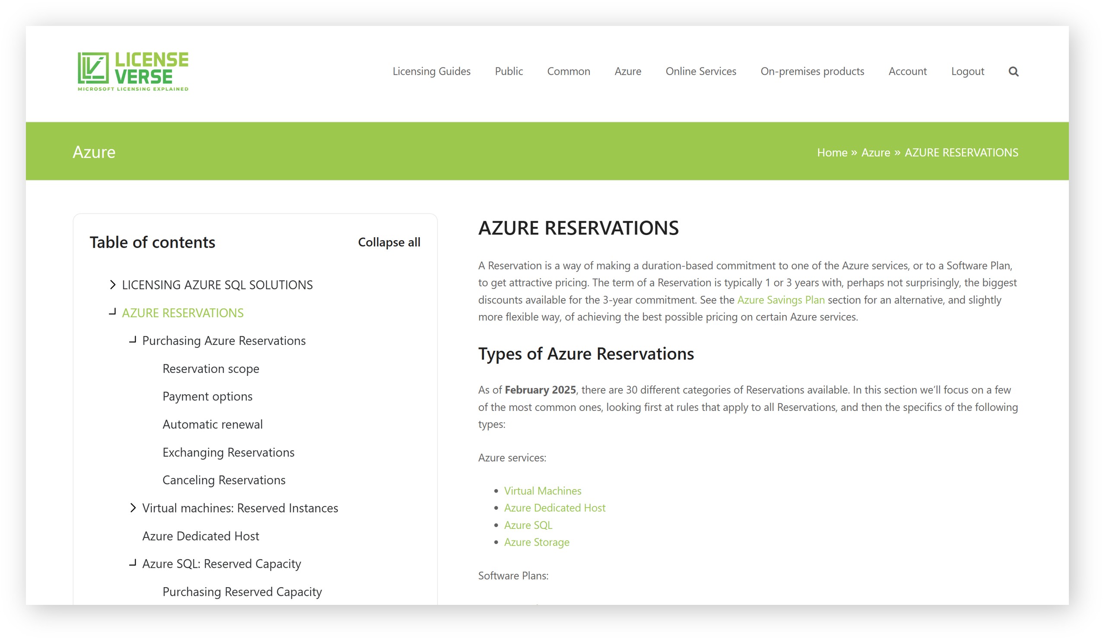Open the Virtual Machines bullet link

pyautogui.click(x=542, y=491)
